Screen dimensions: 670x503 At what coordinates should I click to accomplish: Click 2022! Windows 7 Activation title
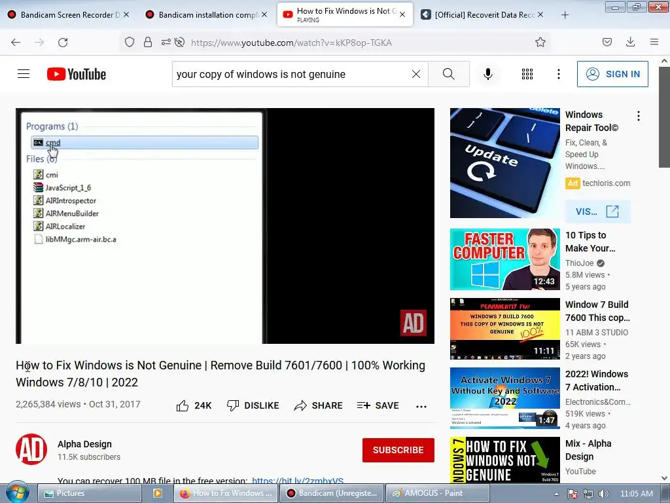pos(597,381)
